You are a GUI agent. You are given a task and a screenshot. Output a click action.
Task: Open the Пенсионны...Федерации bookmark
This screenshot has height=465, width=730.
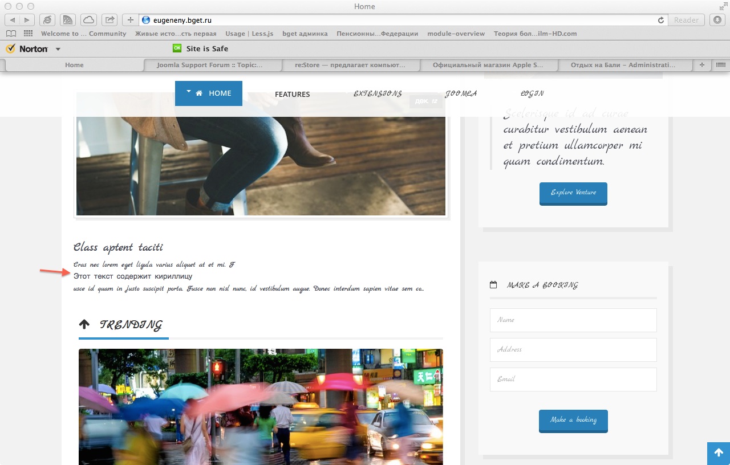click(377, 34)
